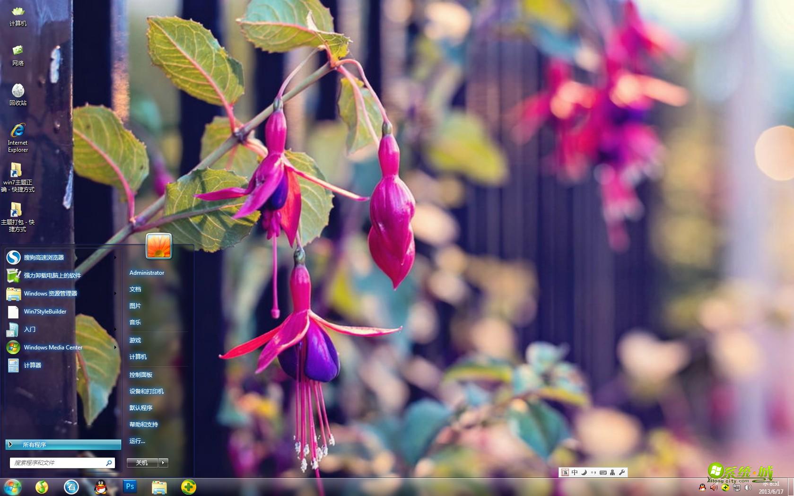Expand shutdown options arrow beside 关机

[x=163, y=462]
